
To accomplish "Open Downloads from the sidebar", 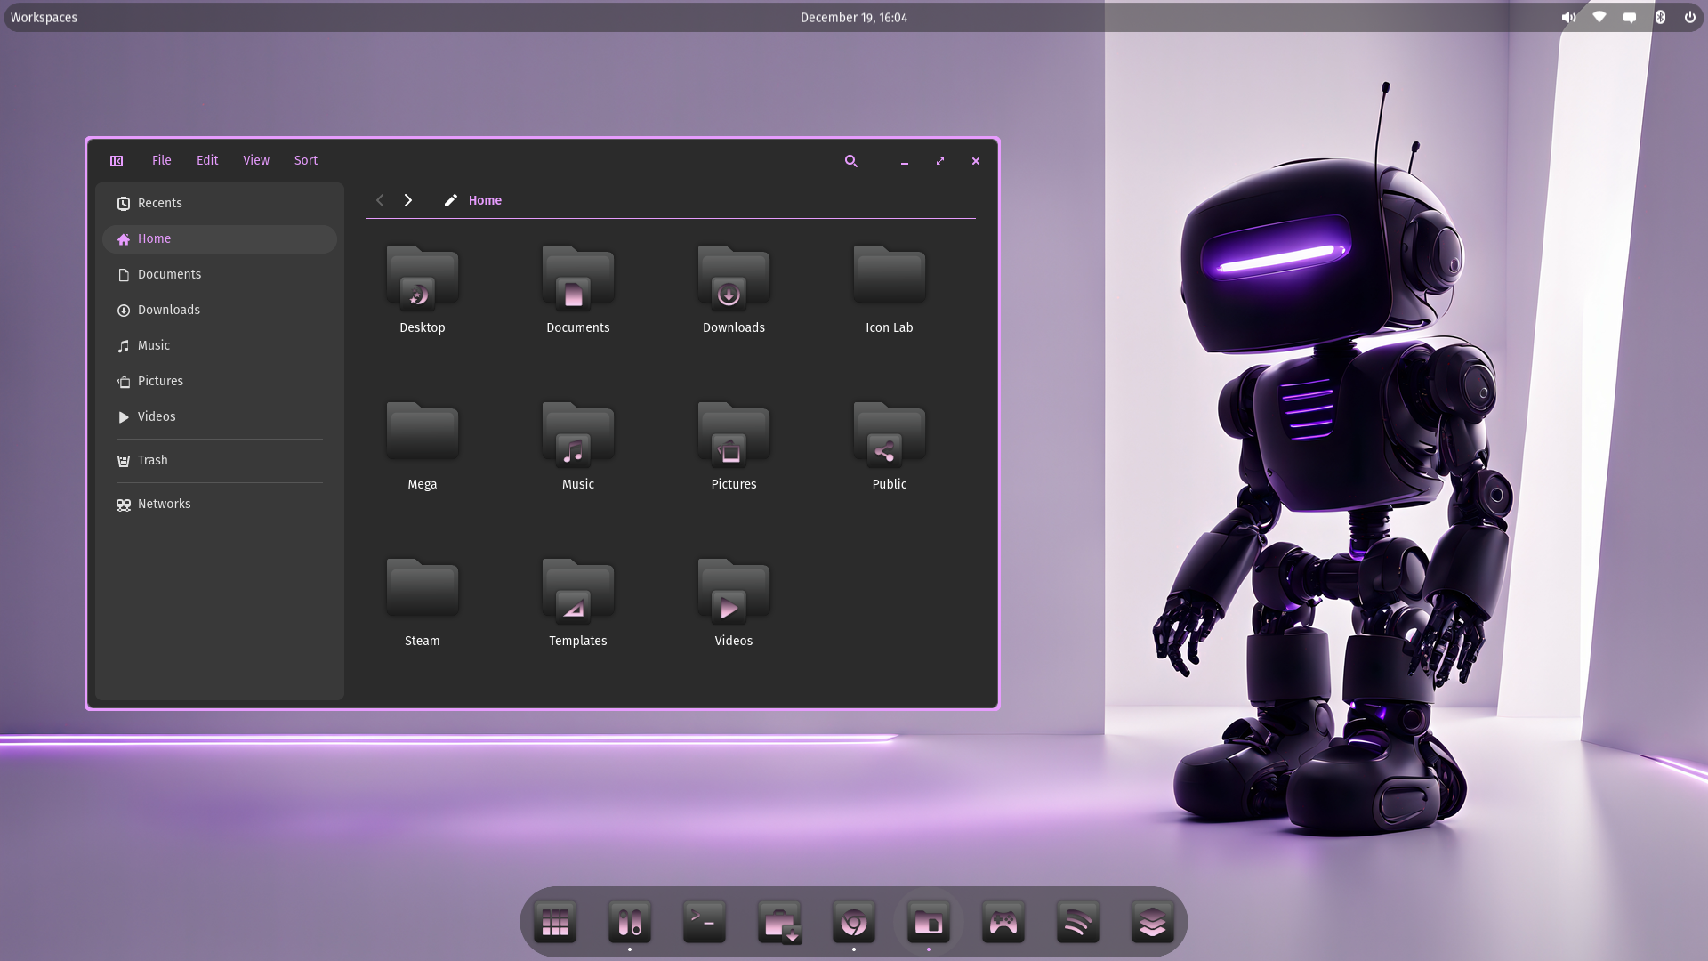I will (x=220, y=310).
